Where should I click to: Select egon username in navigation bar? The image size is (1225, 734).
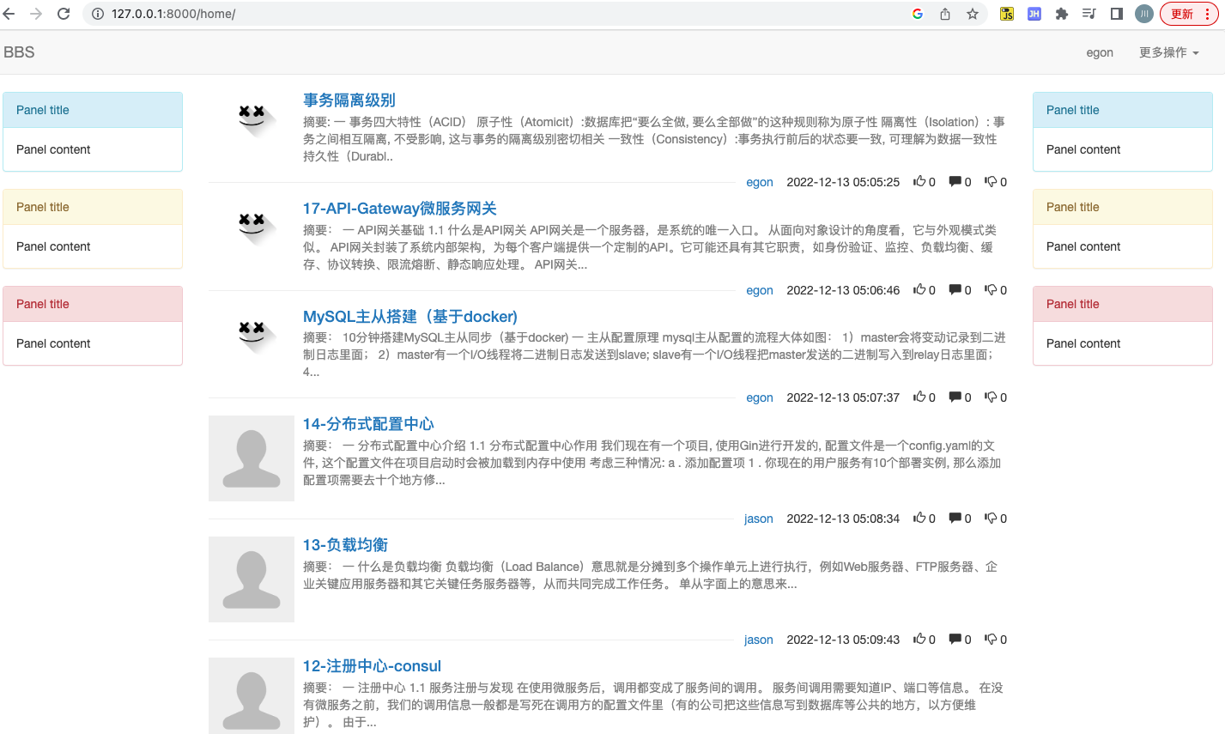point(1099,52)
